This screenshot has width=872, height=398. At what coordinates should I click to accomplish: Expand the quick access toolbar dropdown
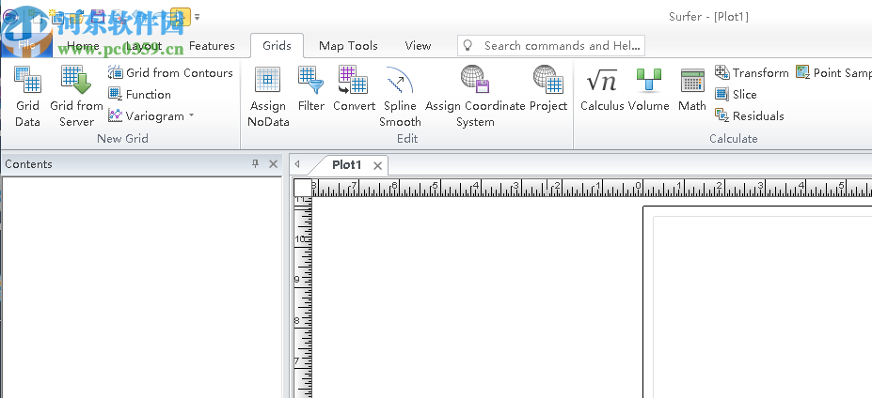197,17
